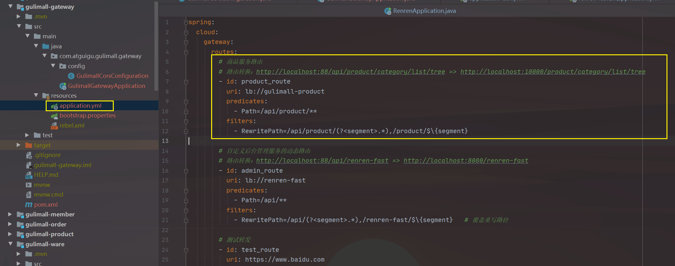Click the RenrenApplication.java tab icon

point(388,11)
